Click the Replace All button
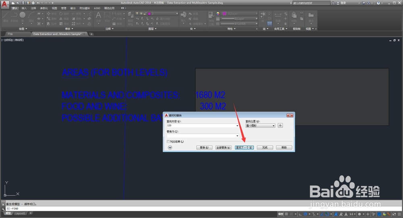The image size is (403, 218). tap(223, 147)
